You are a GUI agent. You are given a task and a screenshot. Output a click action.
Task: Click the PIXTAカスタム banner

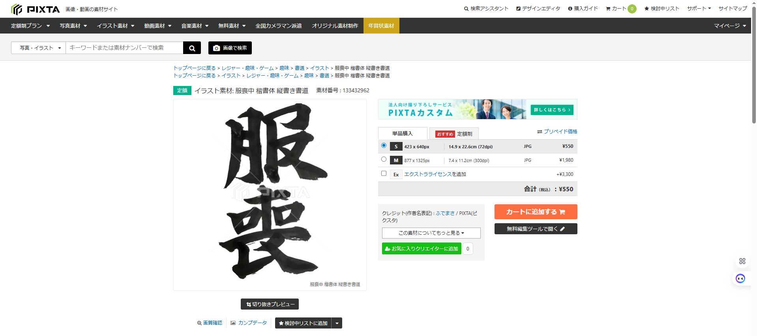pyautogui.click(x=478, y=109)
